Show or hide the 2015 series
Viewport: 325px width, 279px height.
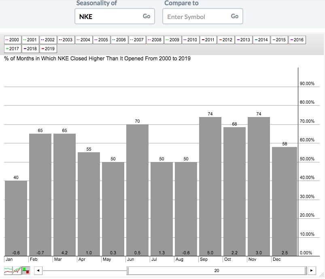pos(280,40)
